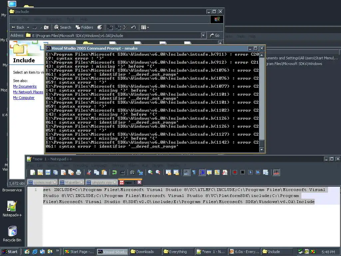
Task: Click the Go button beside address bar
Action: click(x=215, y=35)
